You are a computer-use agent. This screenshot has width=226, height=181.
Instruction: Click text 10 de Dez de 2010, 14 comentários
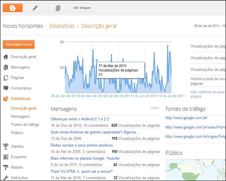pos(80,126)
